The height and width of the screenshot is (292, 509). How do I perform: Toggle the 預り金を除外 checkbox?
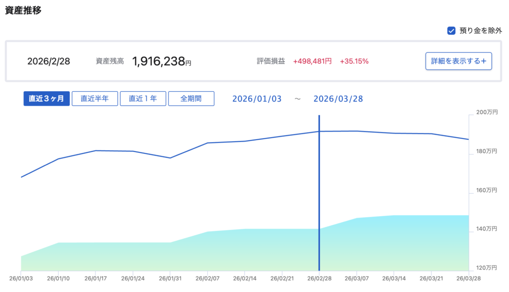[451, 31]
